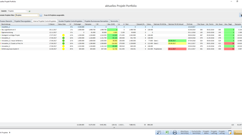Screen dimensions: 242x136
Task: Click the red 30.11.2017 milestone cell
Action: point(177,49)
